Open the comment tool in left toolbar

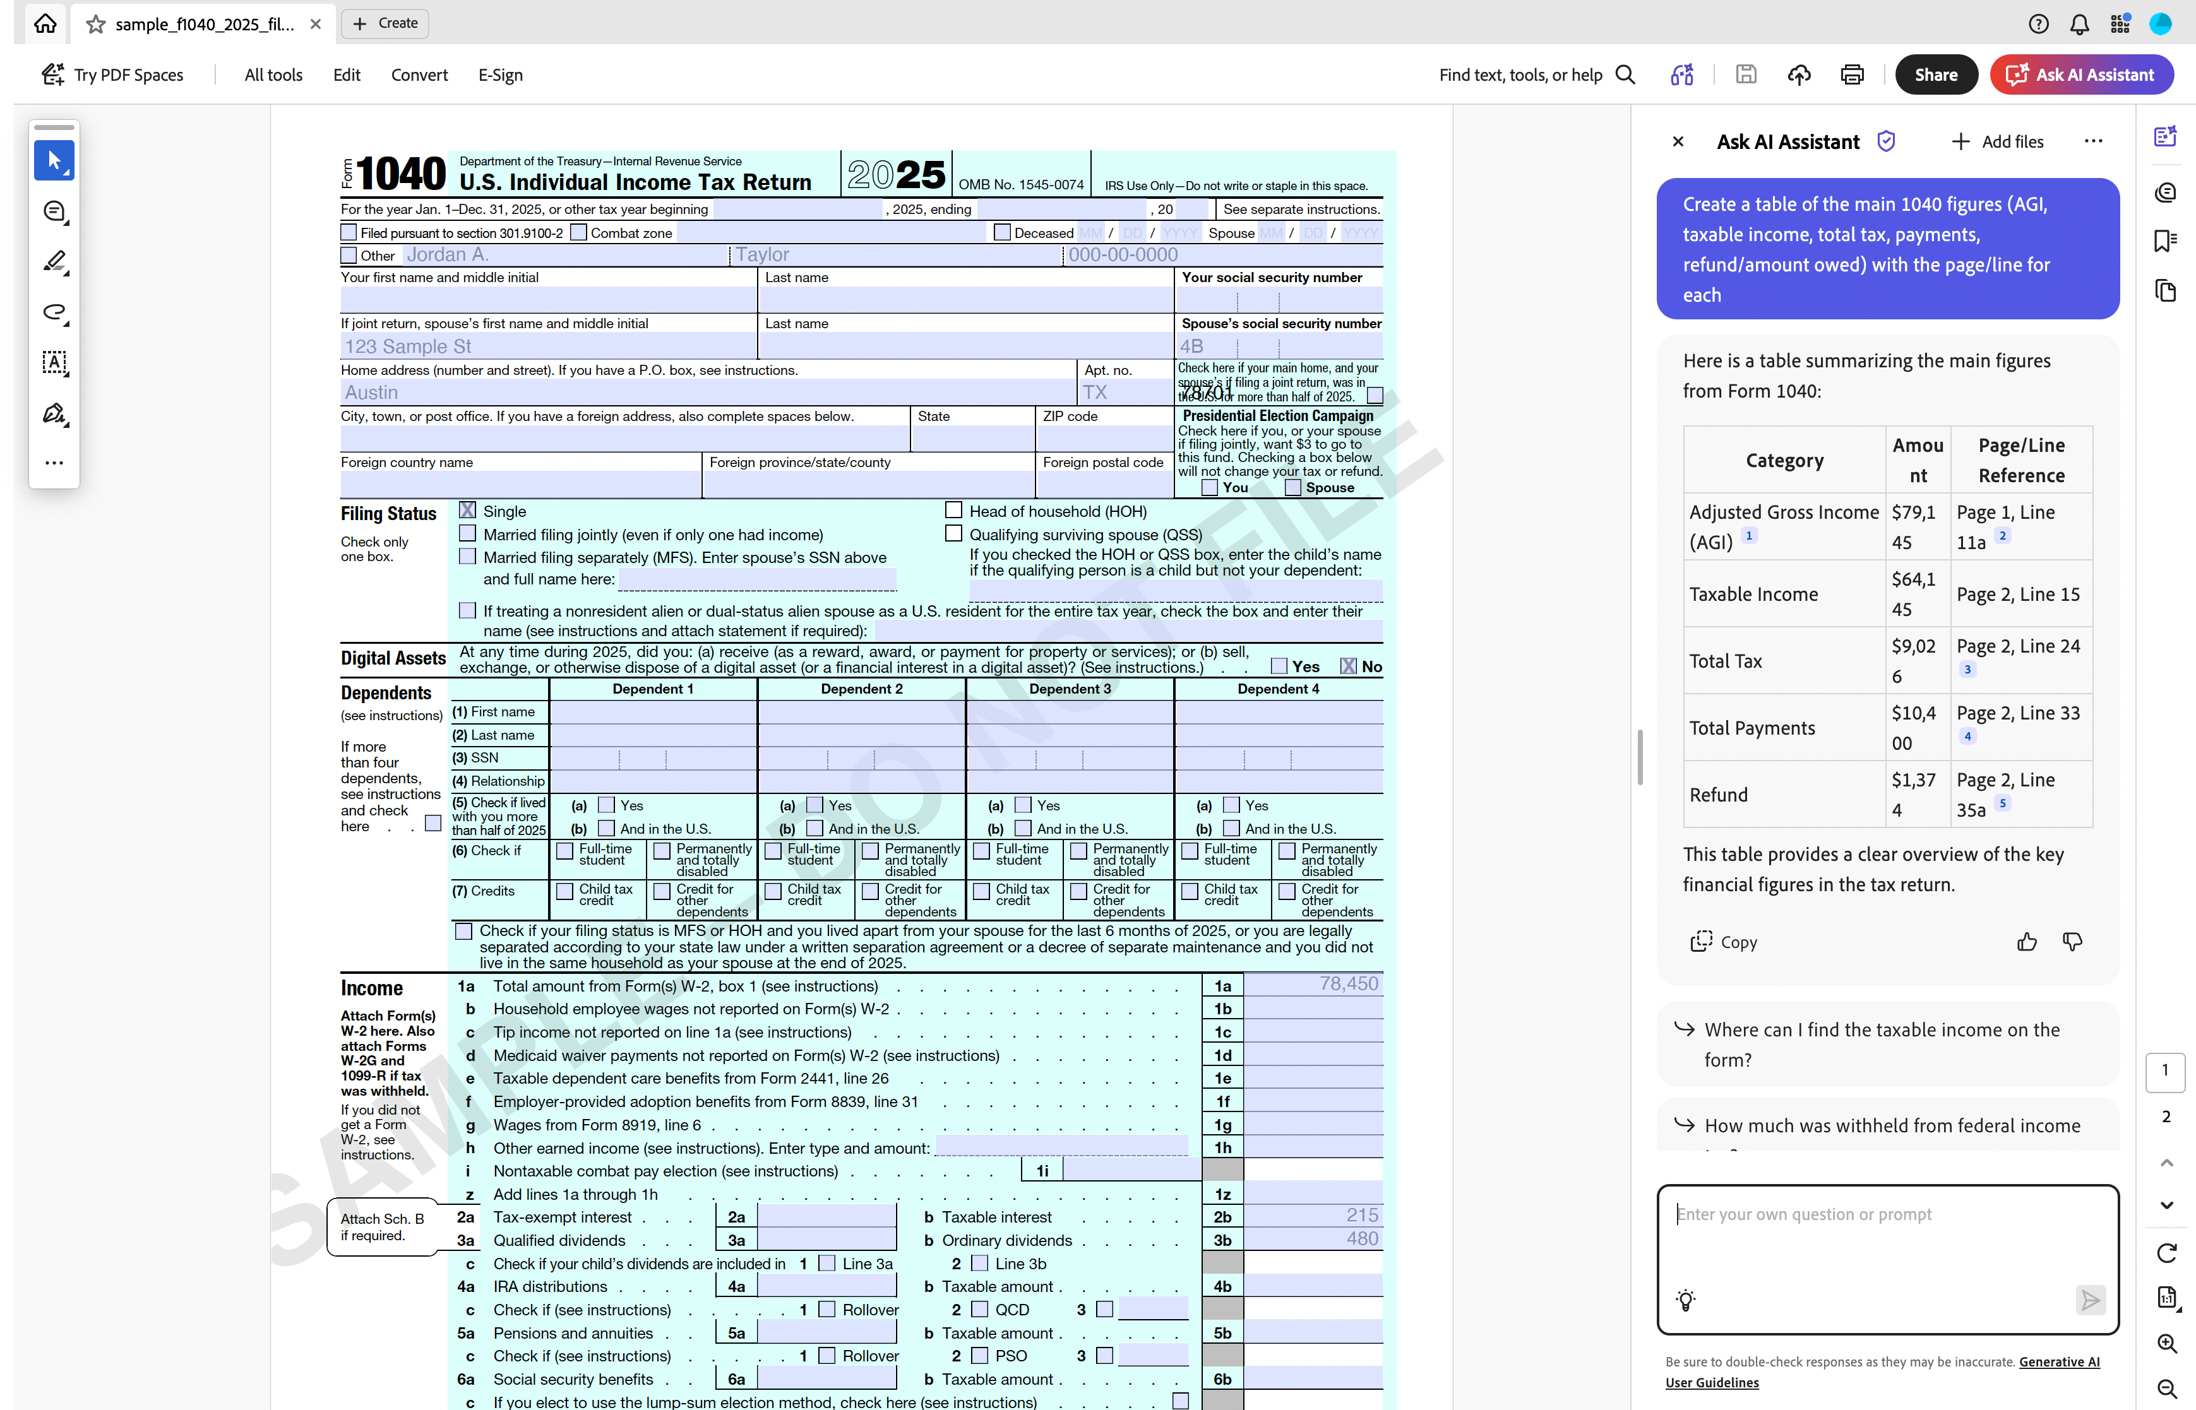(54, 213)
